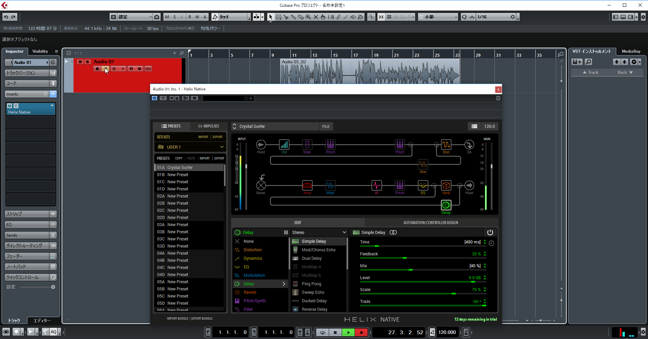Select the Mod block in lower path
This screenshot has height=339, width=648.
point(330,186)
